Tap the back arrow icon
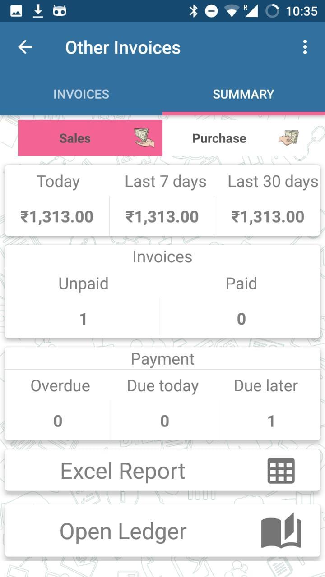The height and width of the screenshot is (577, 325). [25, 47]
